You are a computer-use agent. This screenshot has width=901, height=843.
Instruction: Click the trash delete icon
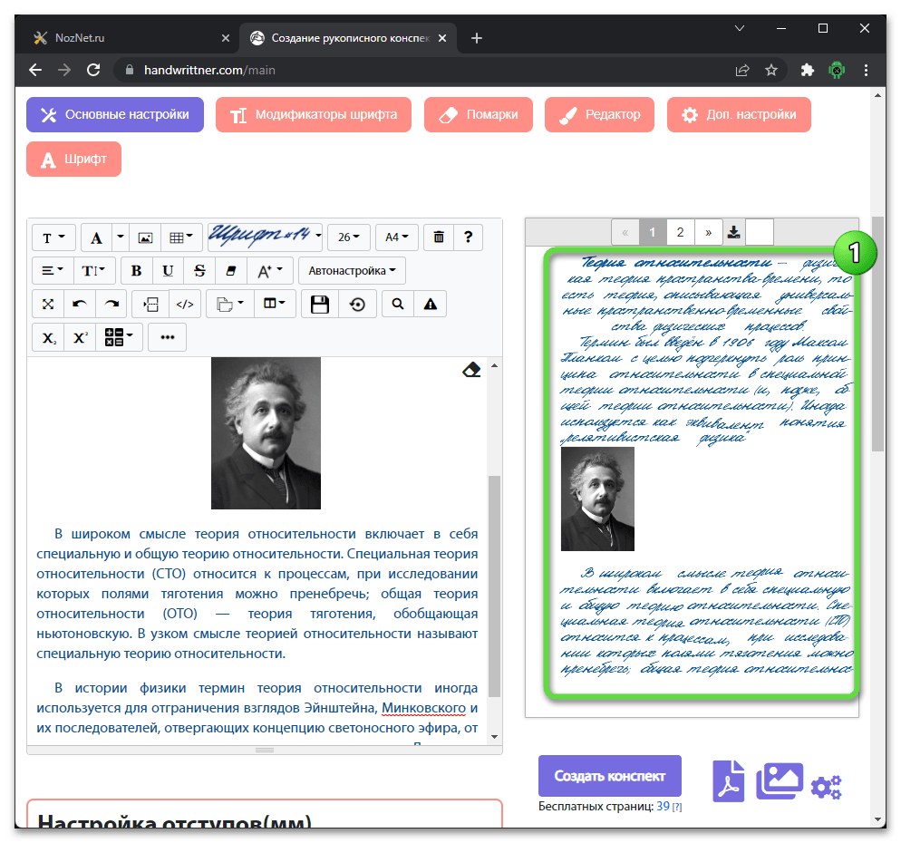point(439,237)
